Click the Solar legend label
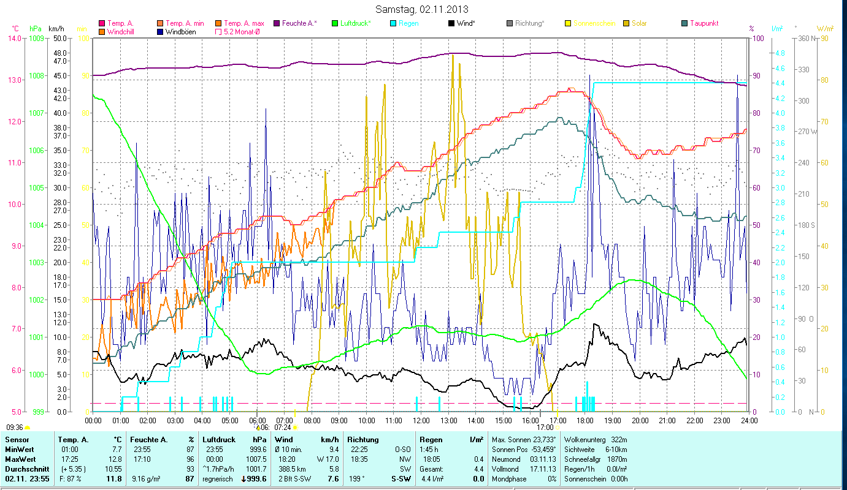The image size is (847, 490). tap(639, 23)
